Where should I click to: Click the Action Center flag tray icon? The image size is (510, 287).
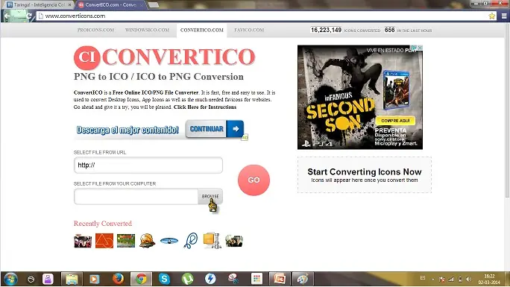tap(441, 280)
